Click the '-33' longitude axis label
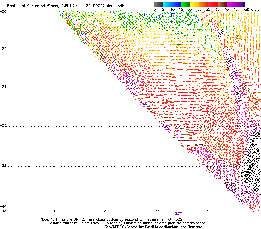Image resolution: width=261 pixels, height=229 pixels. [x=207, y=211]
